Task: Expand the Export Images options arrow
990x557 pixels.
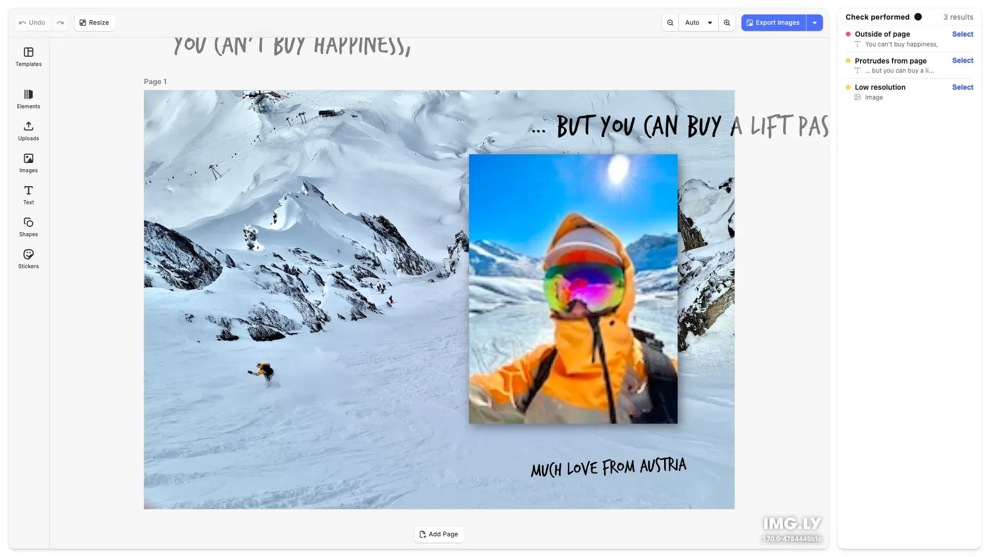Action: tap(815, 23)
